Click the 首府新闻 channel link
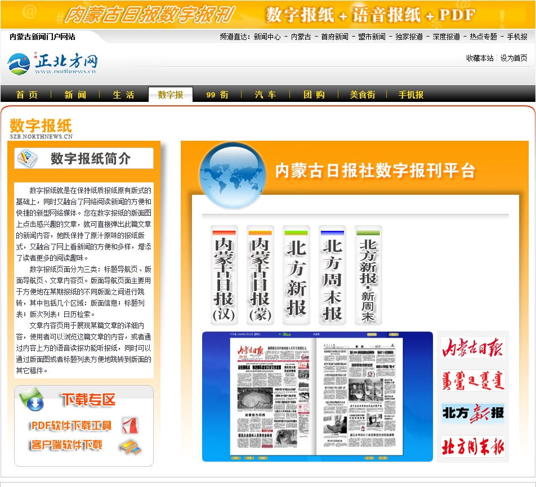 334,37
